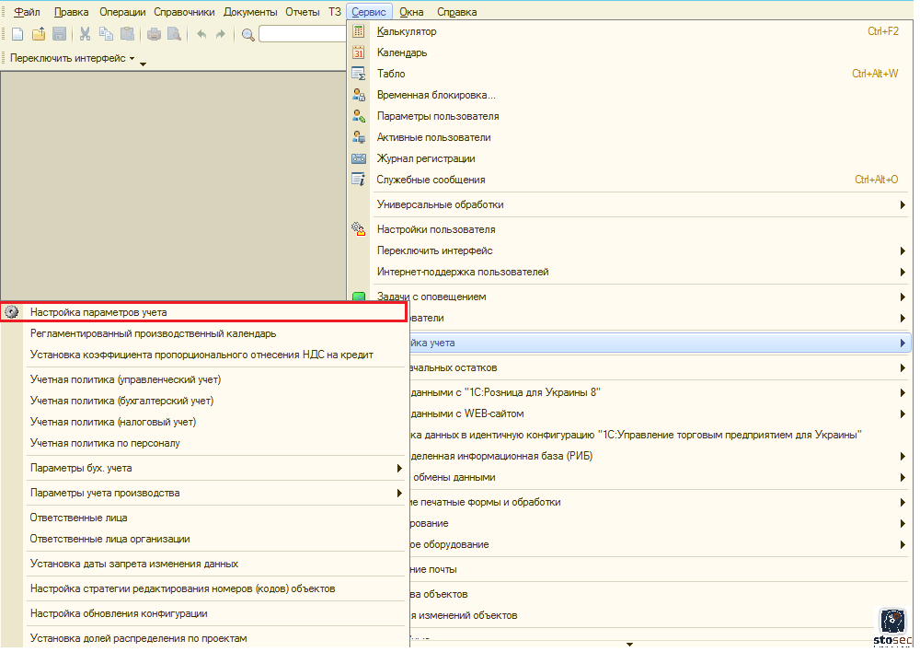Click the Open file folder icon
Viewport: 920px width, 652px height.
pos(38,34)
